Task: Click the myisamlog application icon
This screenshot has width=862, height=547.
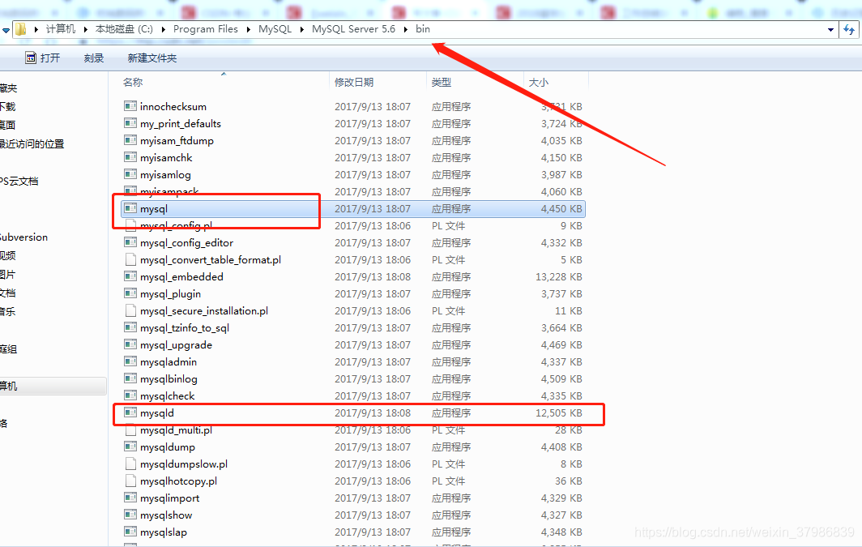Action: [x=130, y=174]
